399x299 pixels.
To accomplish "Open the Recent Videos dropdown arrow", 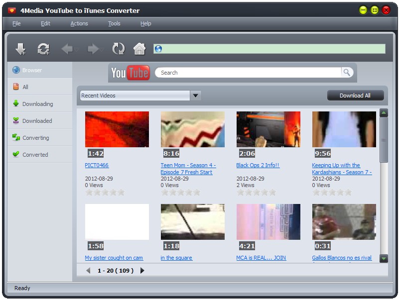I will coord(195,96).
